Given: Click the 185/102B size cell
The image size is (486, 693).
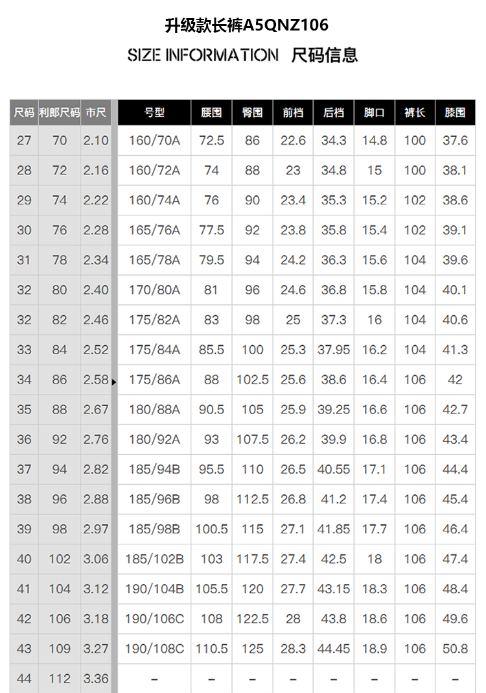Looking at the screenshot, I should click(154, 559).
